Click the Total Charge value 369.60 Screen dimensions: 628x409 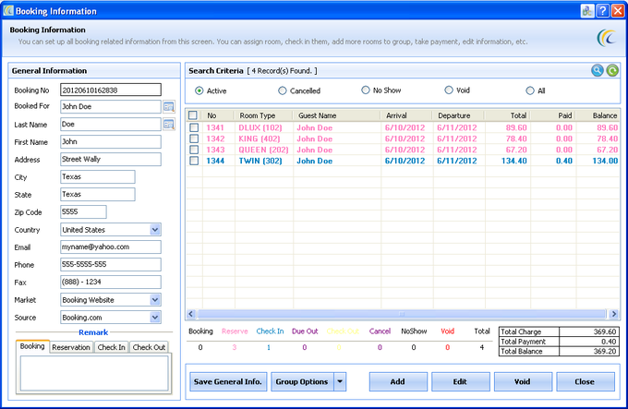605,331
